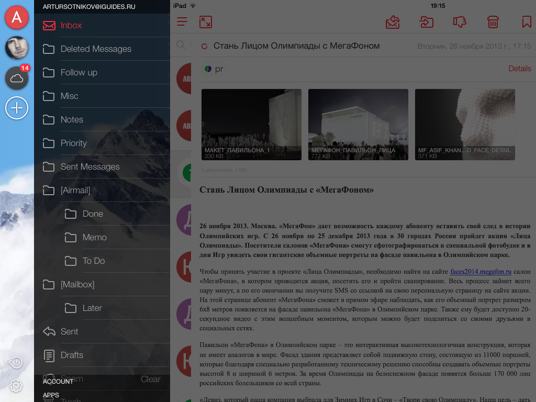The width and height of the screenshot is (536, 402).
Task: Open the Memo subfolder
Action: (102, 238)
